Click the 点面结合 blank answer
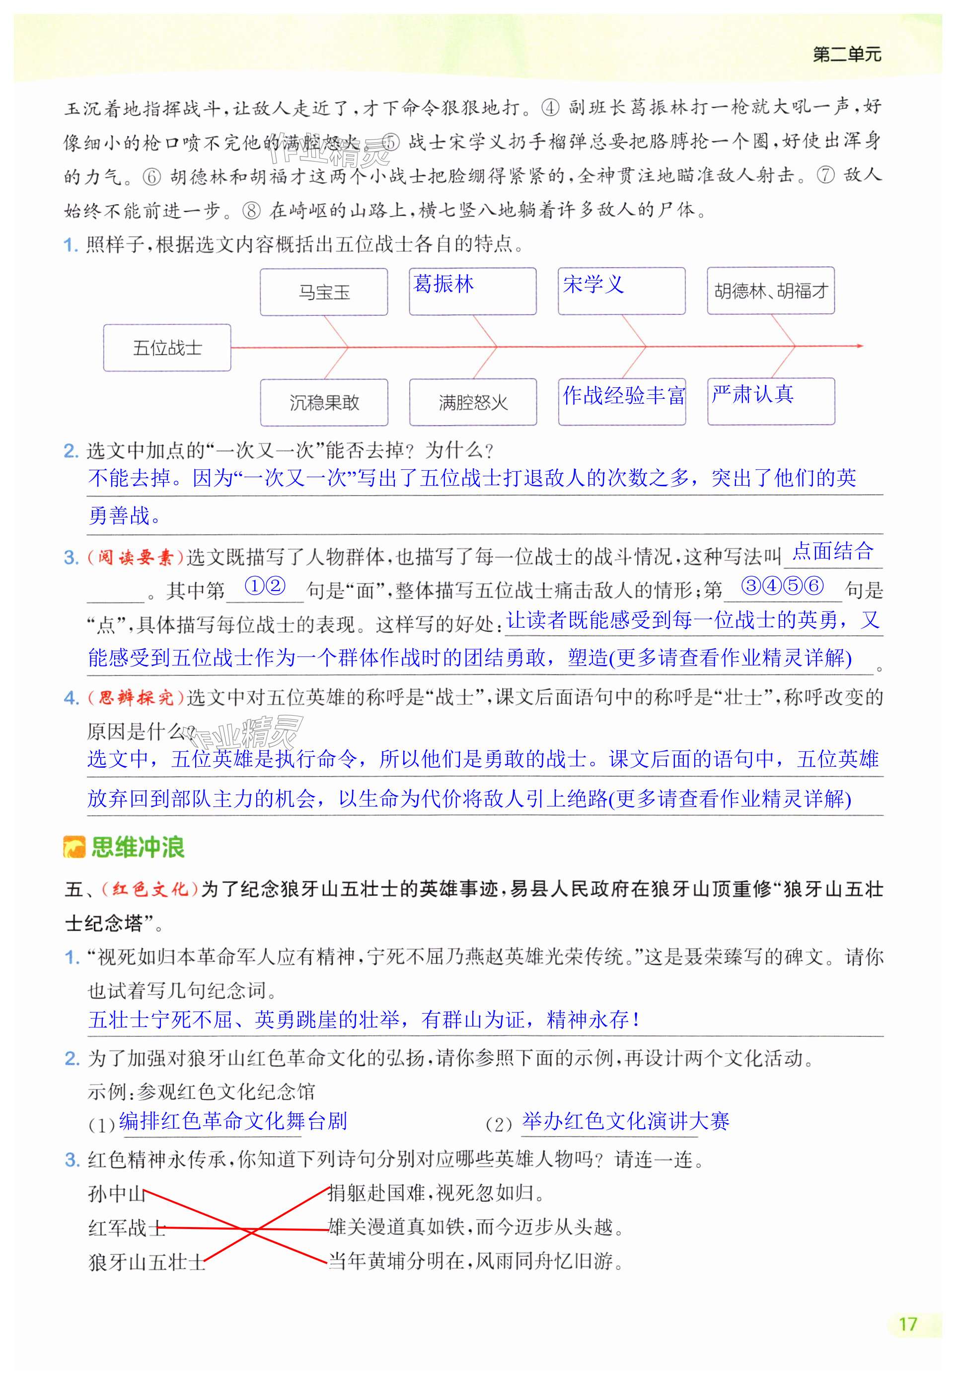The image size is (956, 1384). [x=832, y=552]
